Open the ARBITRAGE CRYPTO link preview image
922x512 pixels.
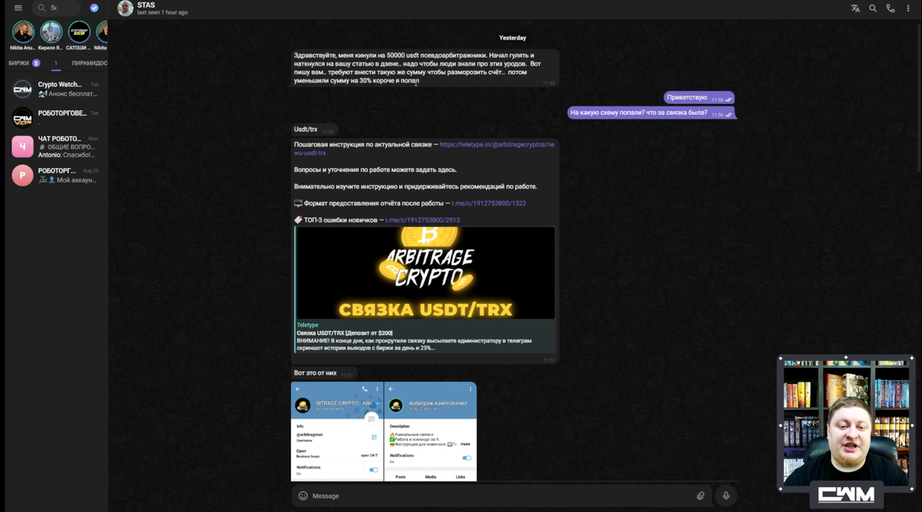pyautogui.click(x=426, y=273)
